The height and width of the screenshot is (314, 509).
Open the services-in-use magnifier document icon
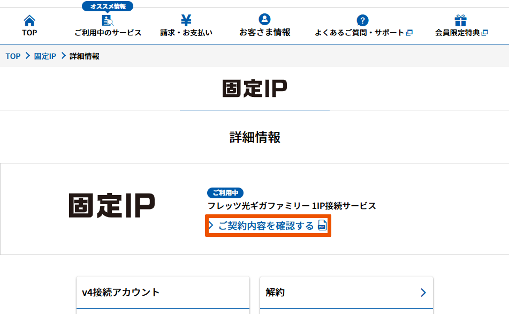[x=108, y=21]
